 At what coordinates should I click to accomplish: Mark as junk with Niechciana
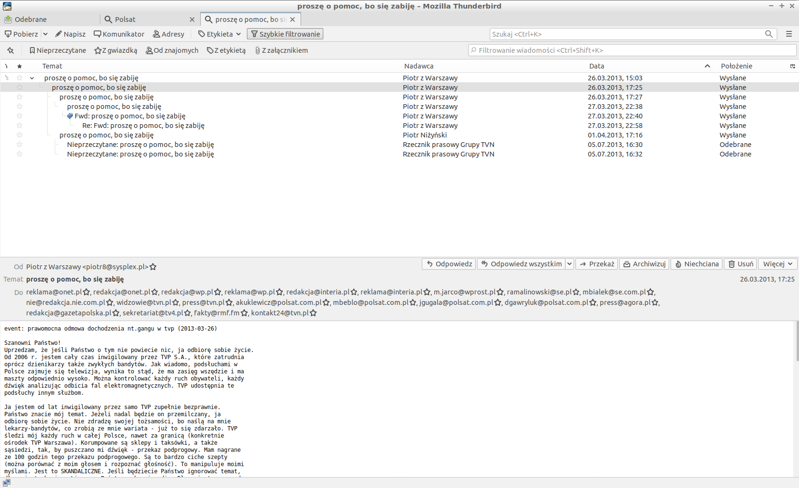click(x=697, y=264)
